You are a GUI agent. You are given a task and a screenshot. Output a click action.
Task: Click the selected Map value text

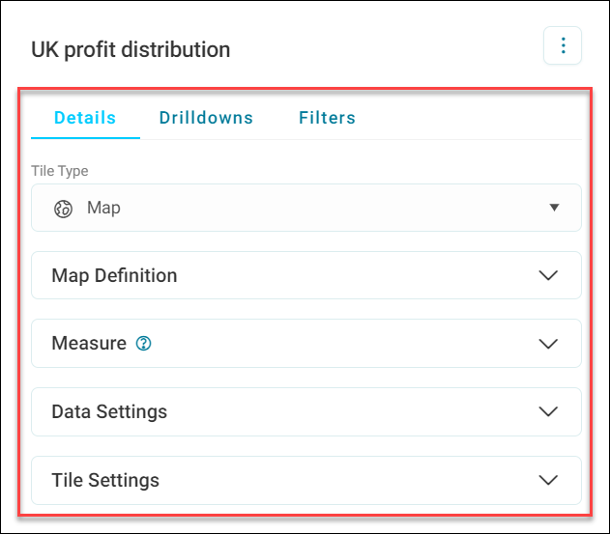point(103,208)
